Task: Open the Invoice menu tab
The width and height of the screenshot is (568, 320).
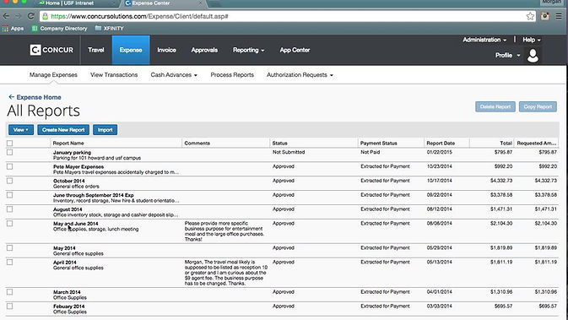Action: 166,50
